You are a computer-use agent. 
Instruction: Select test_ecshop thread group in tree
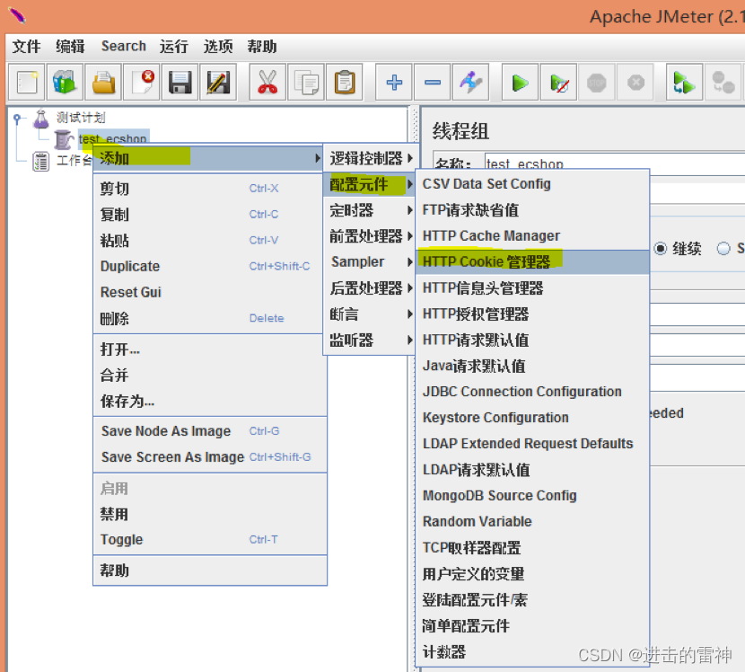click(x=113, y=138)
